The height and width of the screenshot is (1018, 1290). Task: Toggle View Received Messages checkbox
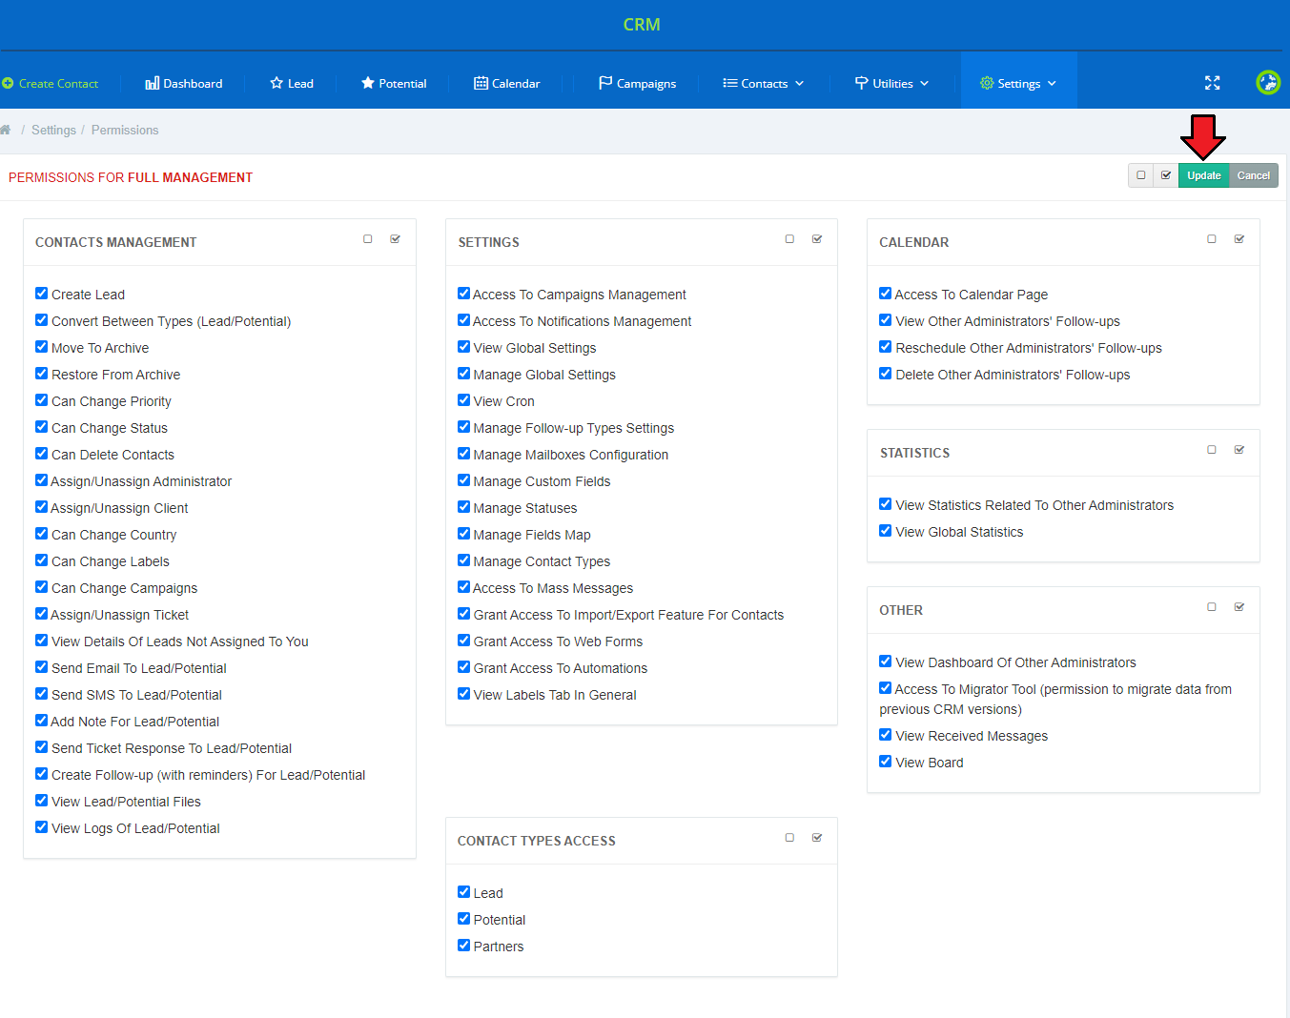click(885, 735)
